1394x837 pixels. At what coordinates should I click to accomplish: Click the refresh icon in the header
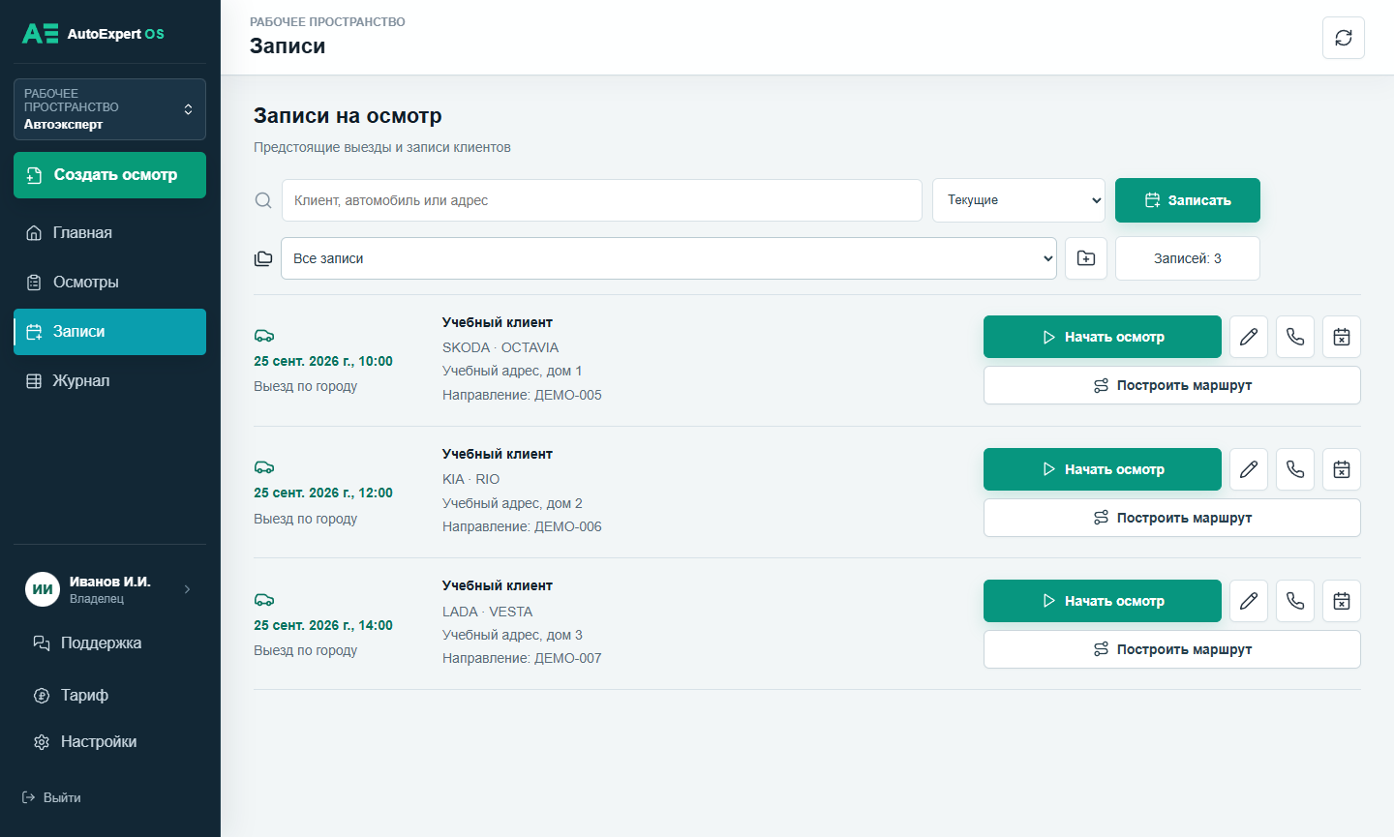[x=1344, y=38]
